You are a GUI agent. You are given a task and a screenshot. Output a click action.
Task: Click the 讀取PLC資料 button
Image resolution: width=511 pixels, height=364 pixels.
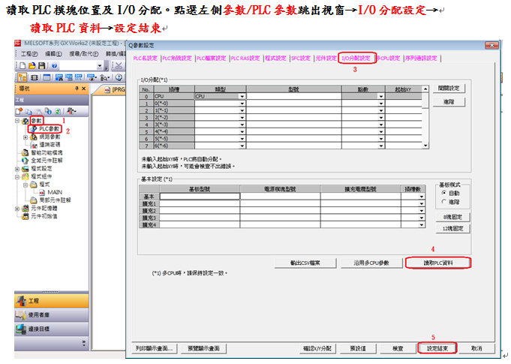(437, 263)
